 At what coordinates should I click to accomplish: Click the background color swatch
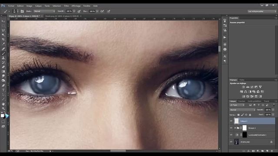click(4, 118)
